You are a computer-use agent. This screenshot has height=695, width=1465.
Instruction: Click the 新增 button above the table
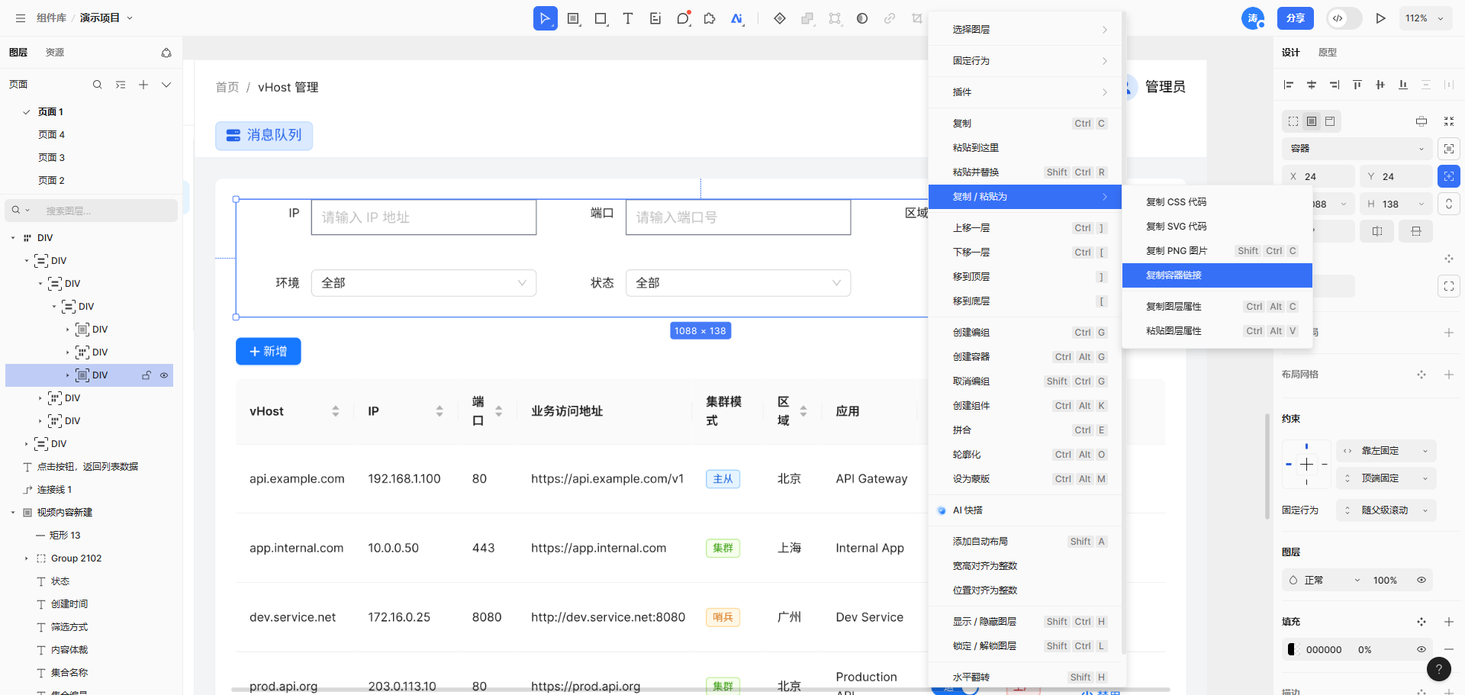coord(268,351)
